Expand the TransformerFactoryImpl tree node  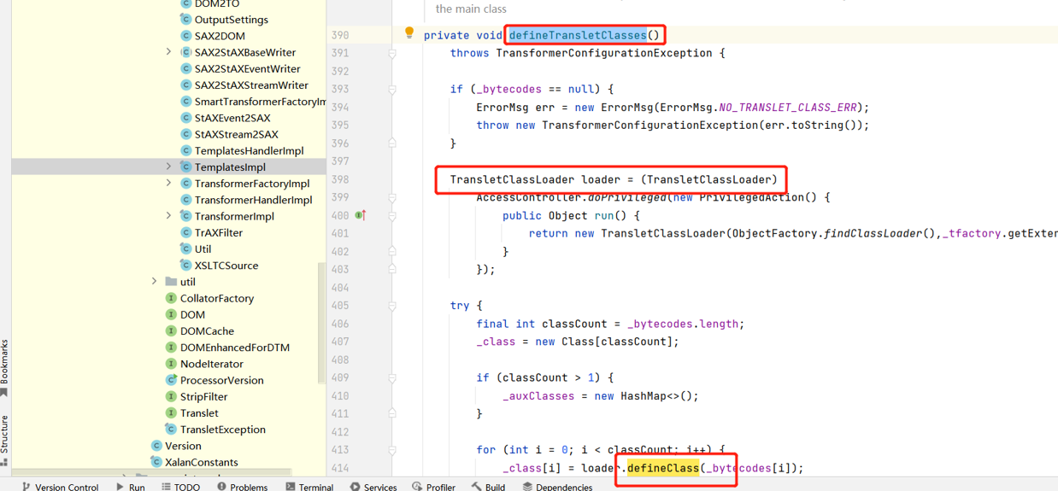[168, 184]
